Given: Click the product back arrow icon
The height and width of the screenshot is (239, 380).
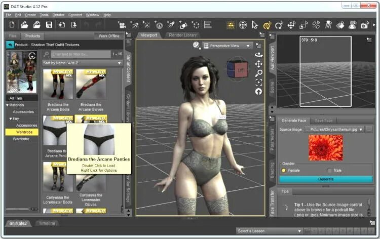Looking at the screenshot, I should 10,45.
